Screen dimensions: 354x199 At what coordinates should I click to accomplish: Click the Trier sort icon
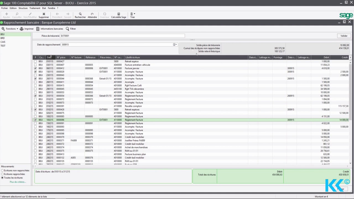[x=132, y=14]
